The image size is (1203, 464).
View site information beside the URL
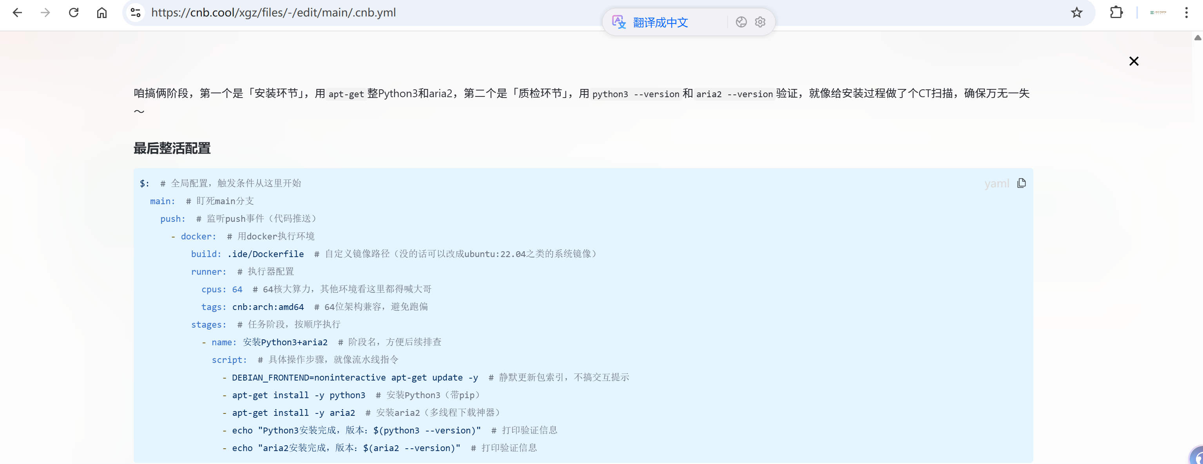click(x=136, y=13)
